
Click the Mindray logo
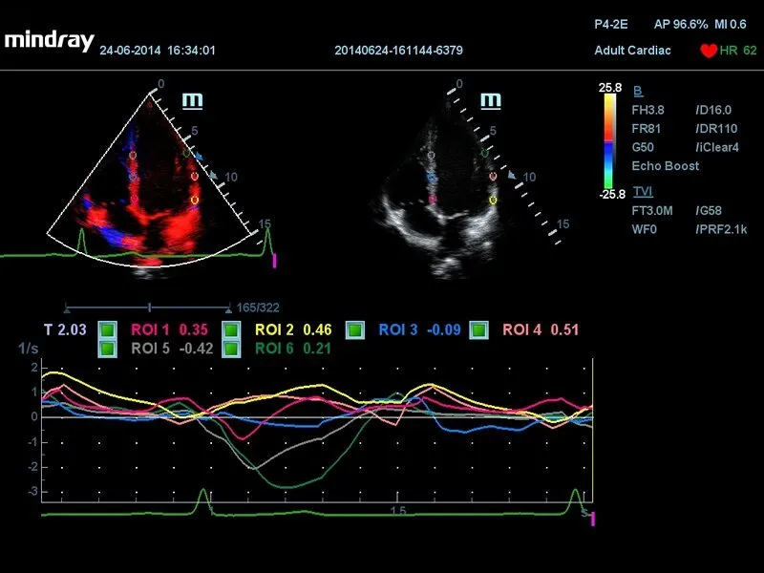49,40
